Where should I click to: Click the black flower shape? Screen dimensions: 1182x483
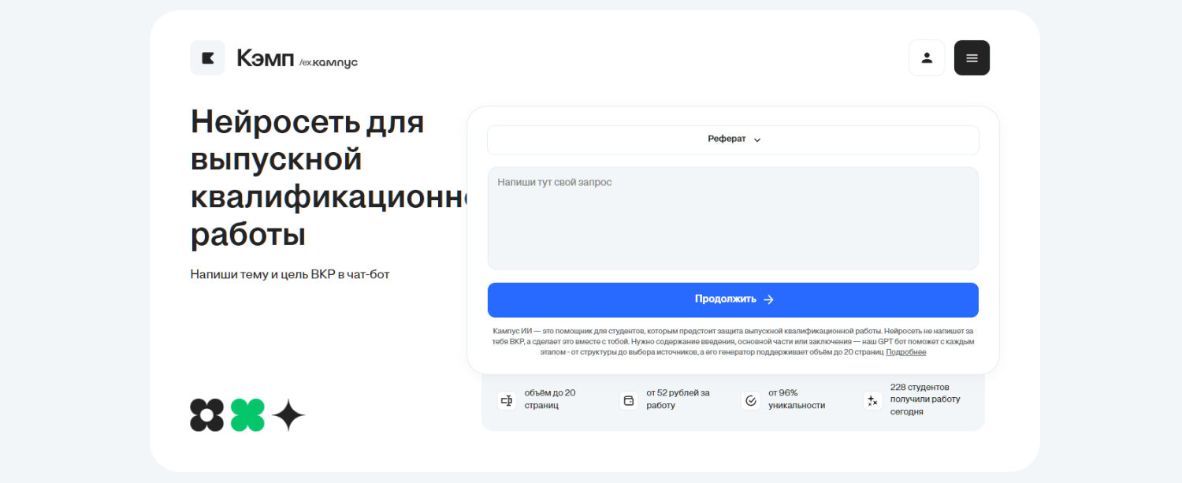coord(207,414)
